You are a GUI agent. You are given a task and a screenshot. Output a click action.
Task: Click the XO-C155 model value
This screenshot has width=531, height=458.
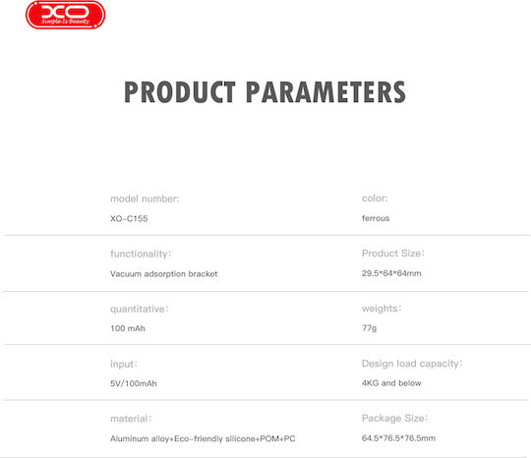pos(129,218)
